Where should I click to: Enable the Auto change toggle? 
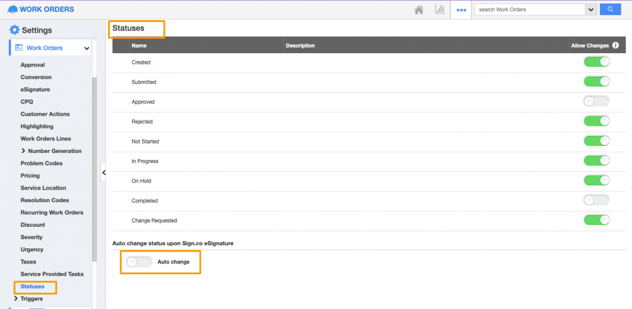[138, 262]
